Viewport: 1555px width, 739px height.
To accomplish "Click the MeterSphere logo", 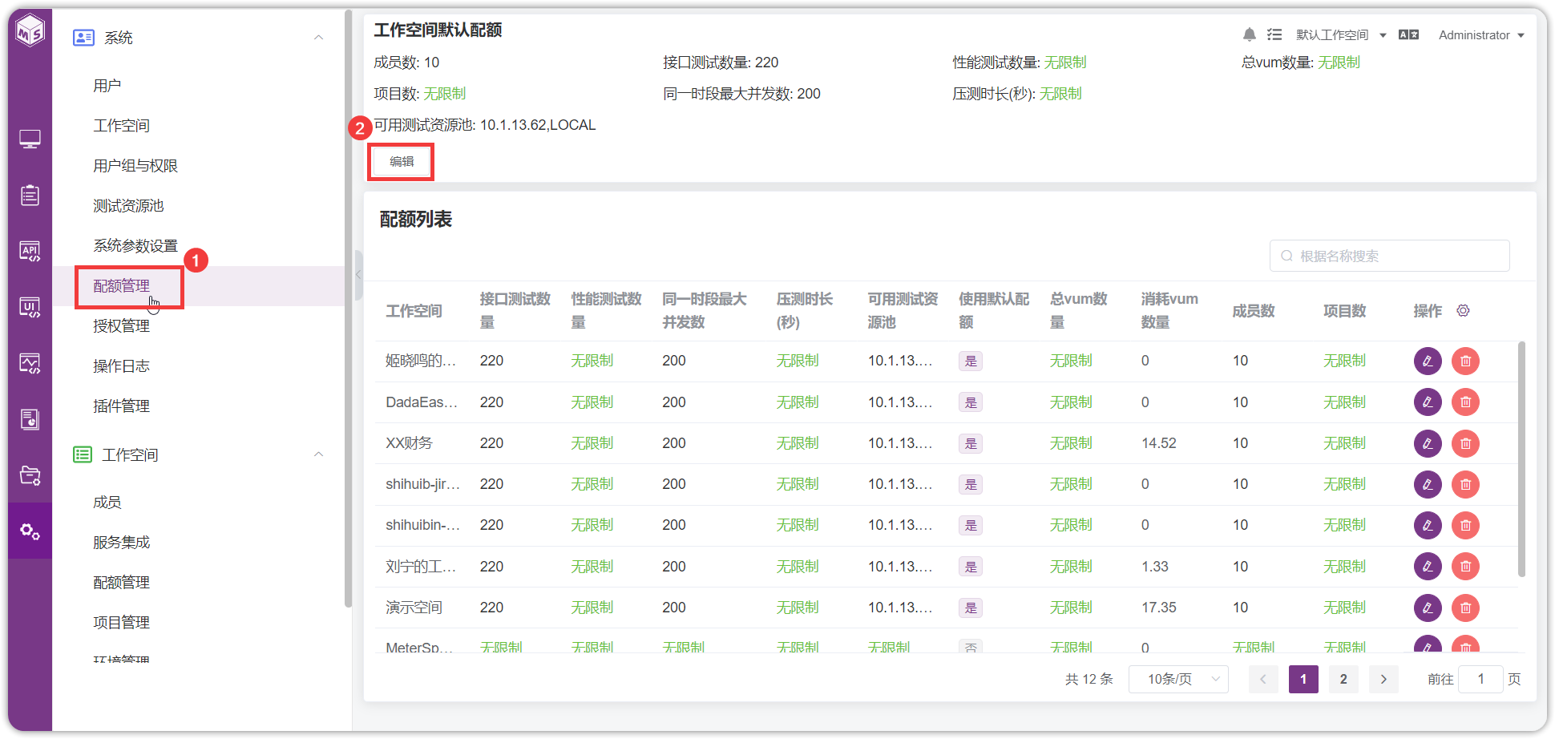I will point(30,31).
